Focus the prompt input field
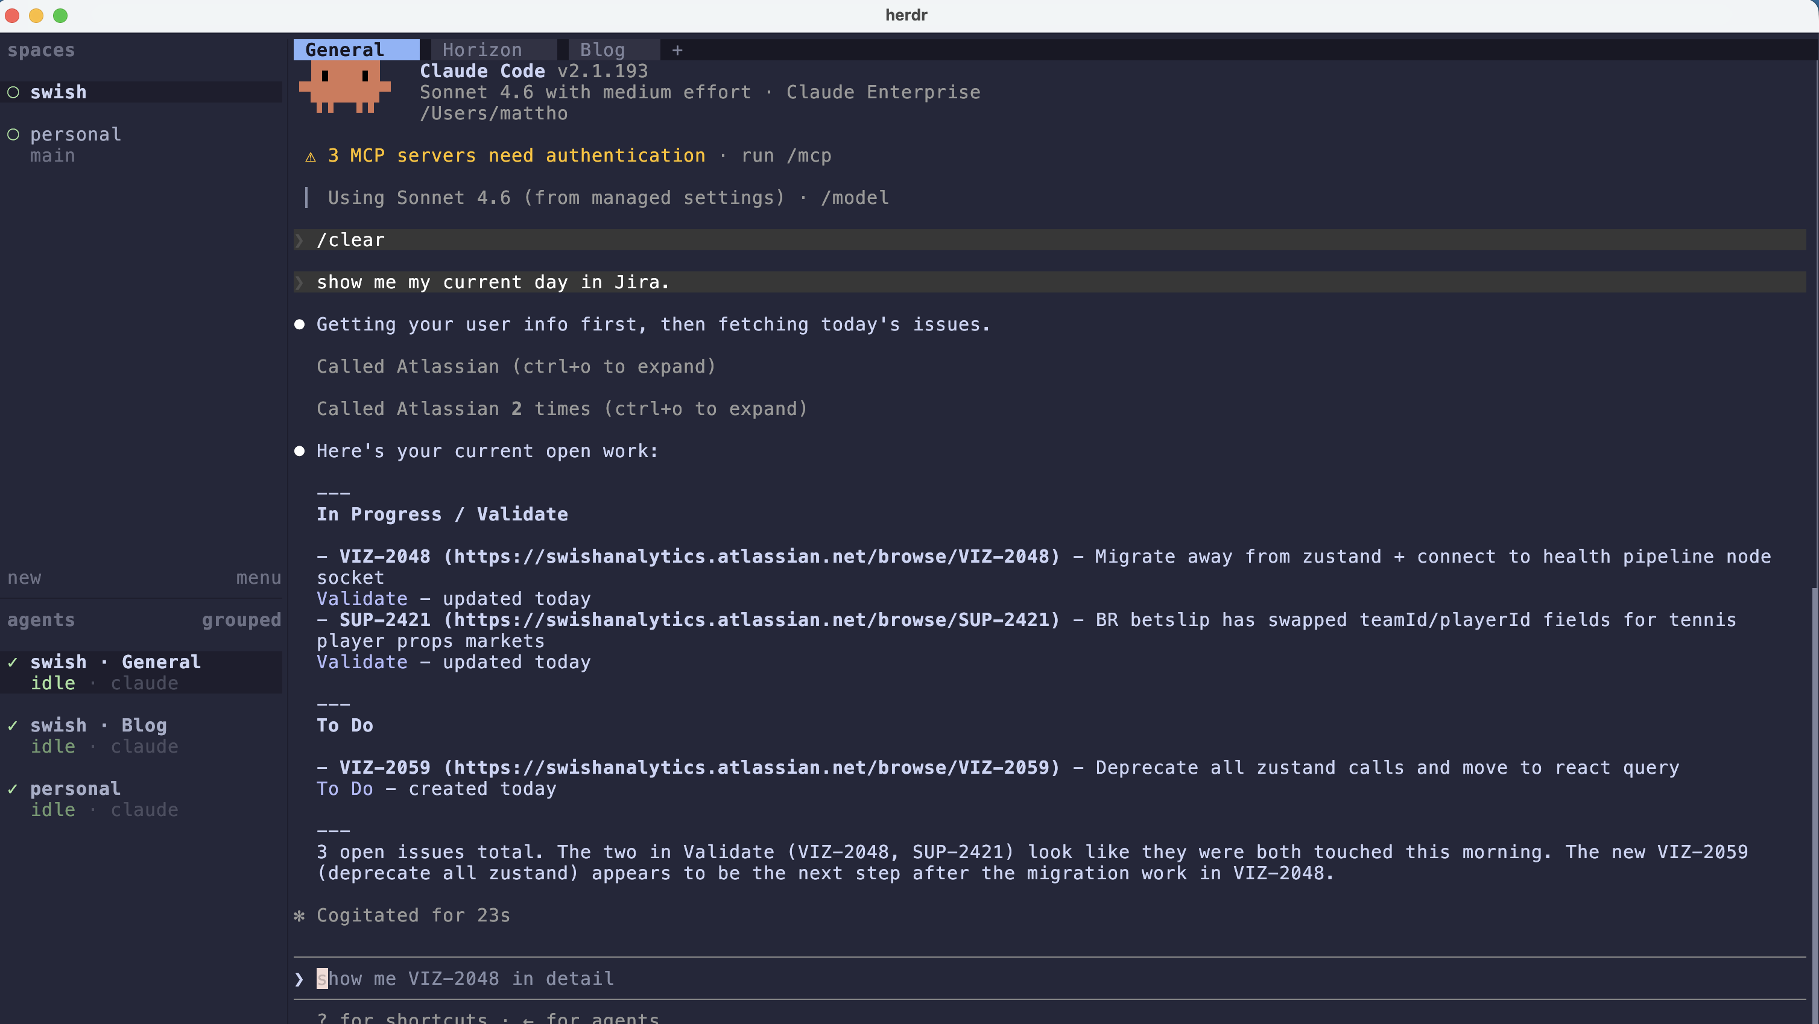The height and width of the screenshot is (1024, 1819). click(1049, 978)
